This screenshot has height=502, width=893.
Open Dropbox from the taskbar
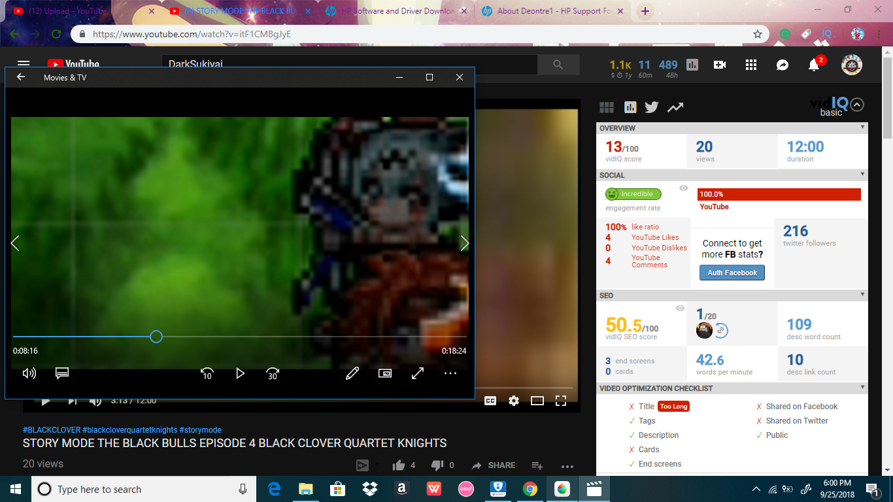point(369,489)
